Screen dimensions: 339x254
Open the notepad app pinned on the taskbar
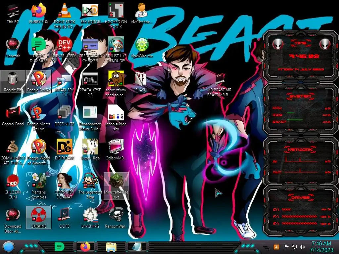pos(137,247)
